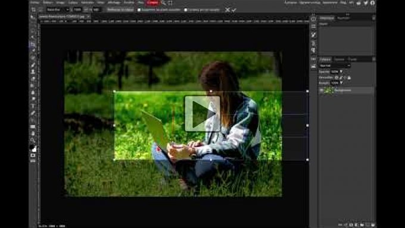Play the video with center play button
The image size is (405, 228).
point(202,114)
